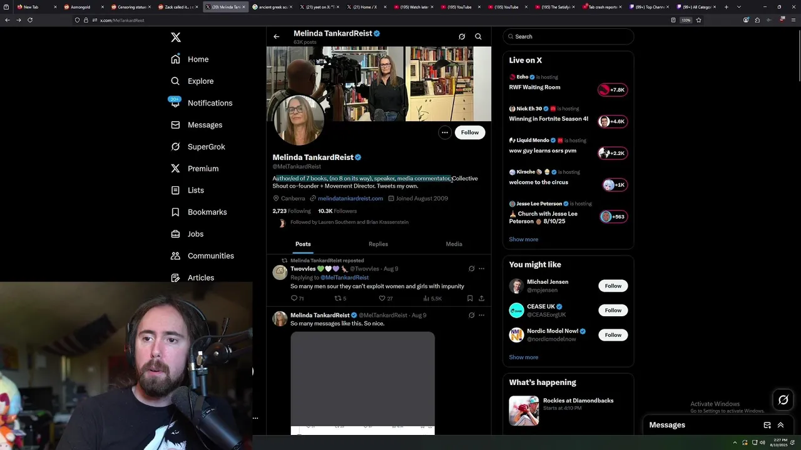Open a new browser tab with plus
The height and width of the screenshot is (450, 801).
(727, 7)
